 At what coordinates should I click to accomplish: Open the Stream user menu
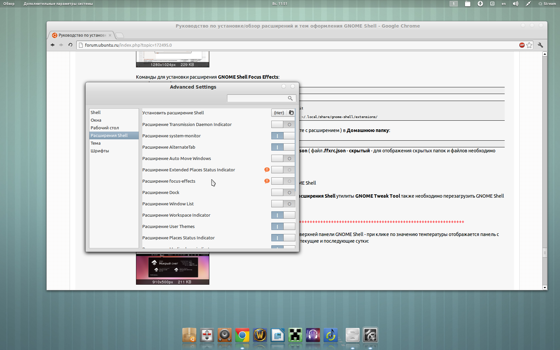547,4
